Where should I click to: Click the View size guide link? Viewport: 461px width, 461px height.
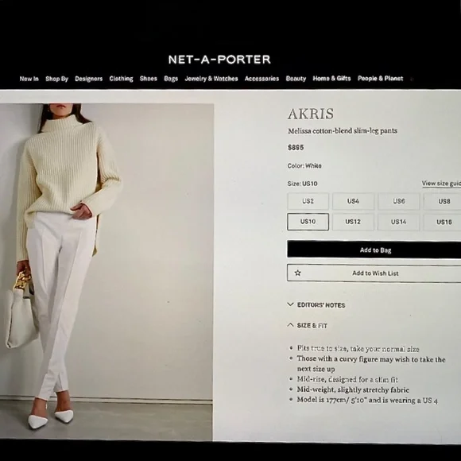pyautogui.click(x=441, y=184)
